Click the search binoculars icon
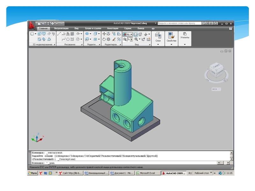Screen dimensions: 255x191 click(205, 24)
